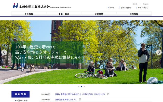Go to previous slide with left arrow
Viewport: 163px width, 102px height.
4,52
